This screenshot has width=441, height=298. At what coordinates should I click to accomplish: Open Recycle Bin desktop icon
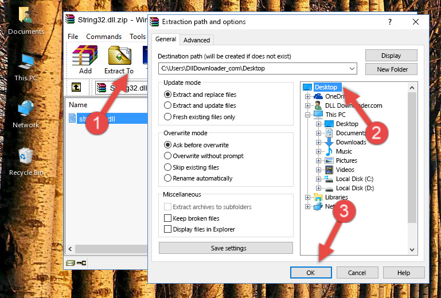coord(26,156)
